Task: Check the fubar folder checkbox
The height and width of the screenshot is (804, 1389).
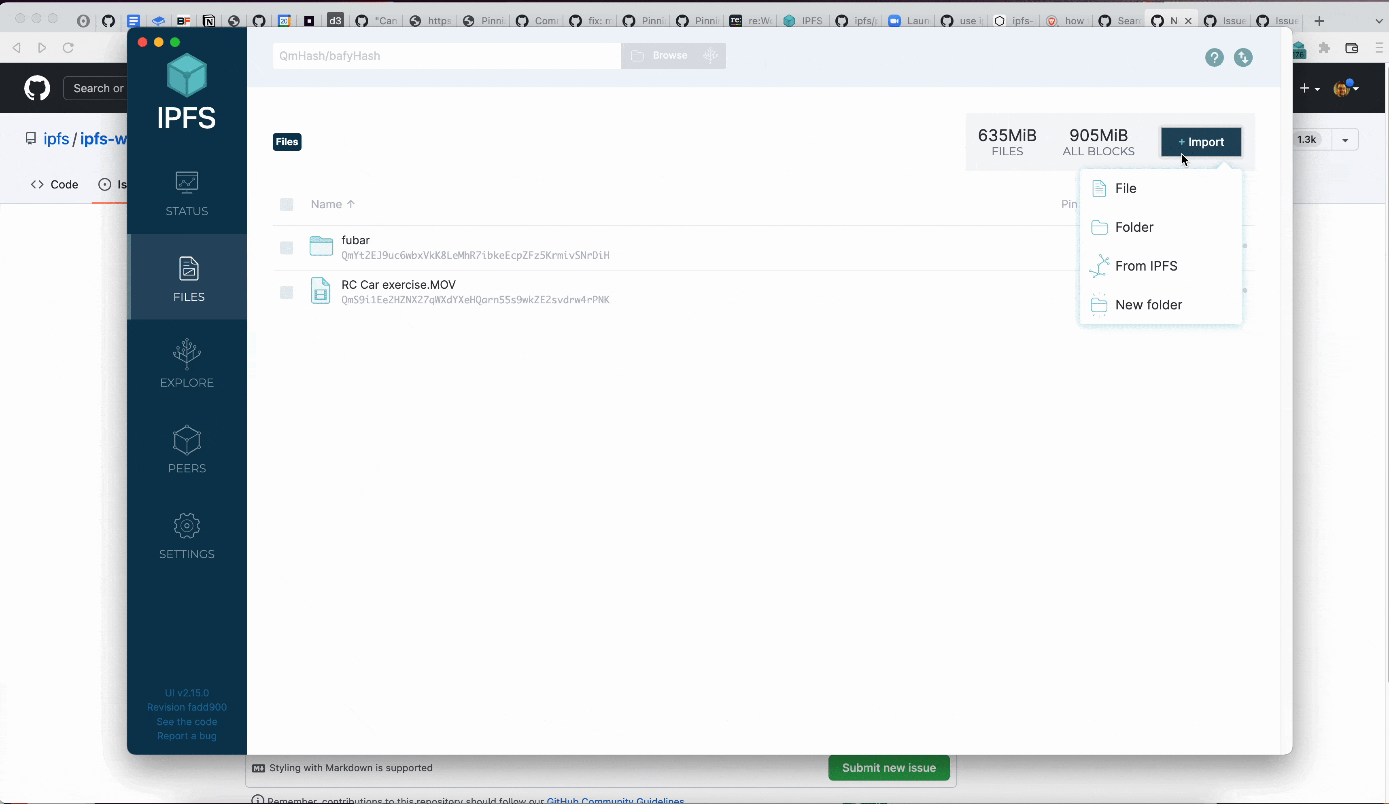Action: pos(287,248)
